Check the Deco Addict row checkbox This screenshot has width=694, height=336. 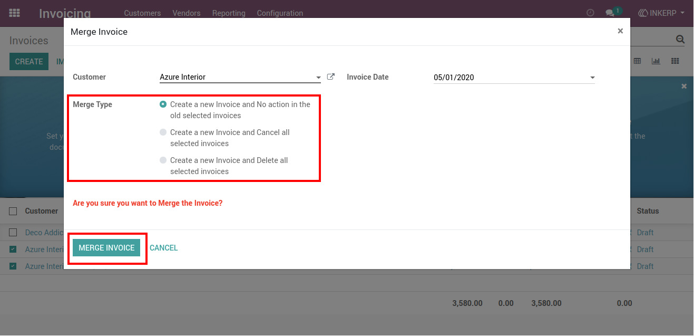pyautogui.click(x=13, y=233)
